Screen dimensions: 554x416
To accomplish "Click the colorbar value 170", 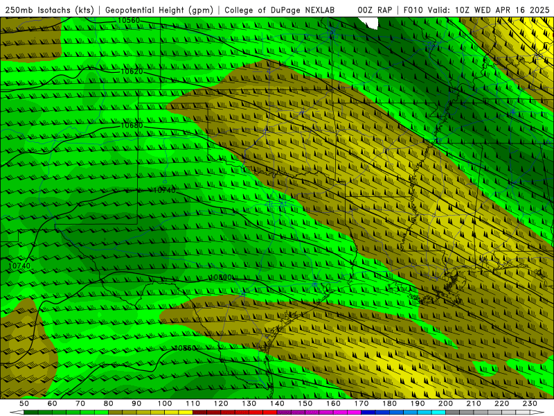I will (x=361, y=404).
